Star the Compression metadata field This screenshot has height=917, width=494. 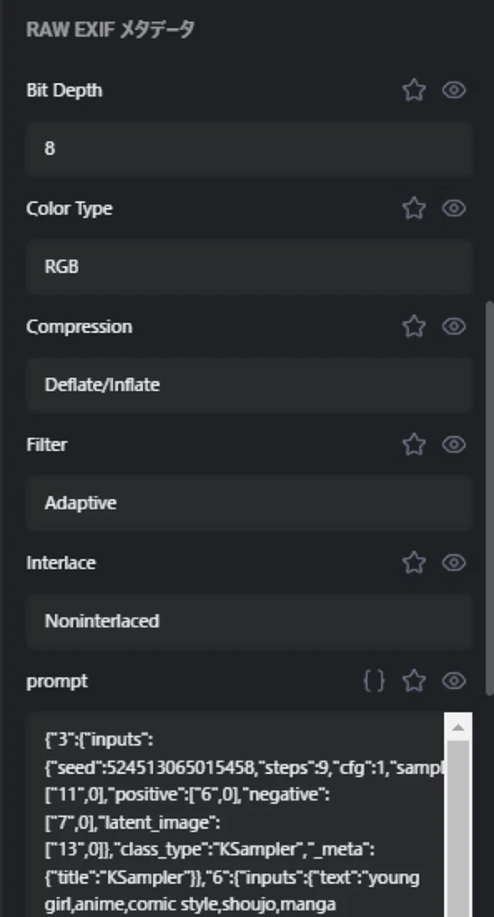click(414, 326)
